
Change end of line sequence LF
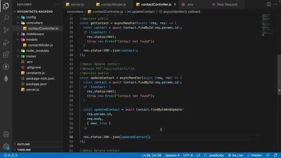pos(198,155)
